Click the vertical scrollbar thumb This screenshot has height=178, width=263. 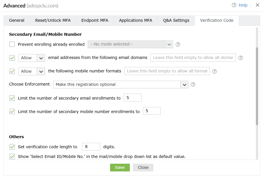click(x=257, y=86)
